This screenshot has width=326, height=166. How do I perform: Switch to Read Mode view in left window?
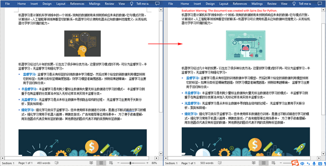91,163
